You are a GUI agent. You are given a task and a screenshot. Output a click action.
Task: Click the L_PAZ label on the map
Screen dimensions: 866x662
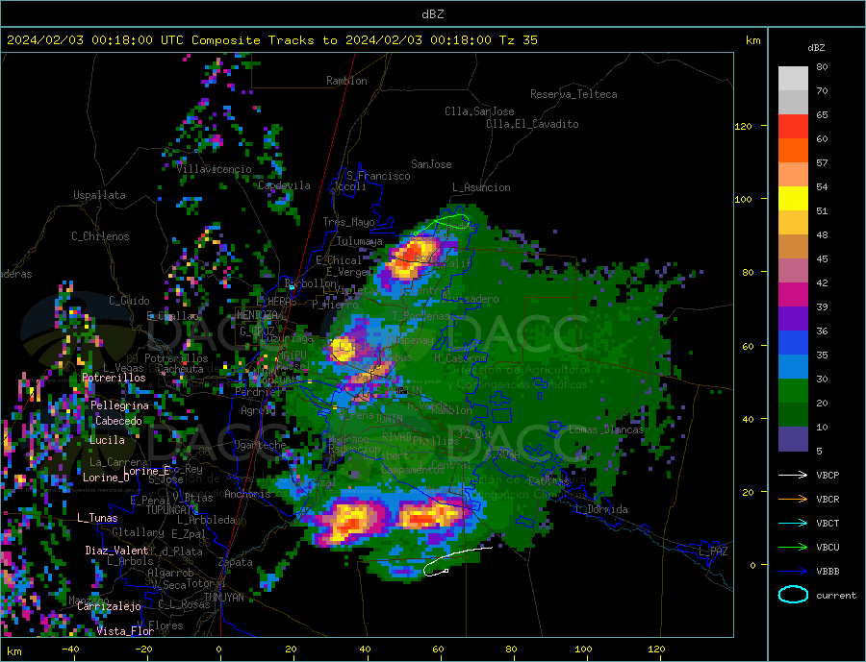pyautogui.click(x=713, y=552)
